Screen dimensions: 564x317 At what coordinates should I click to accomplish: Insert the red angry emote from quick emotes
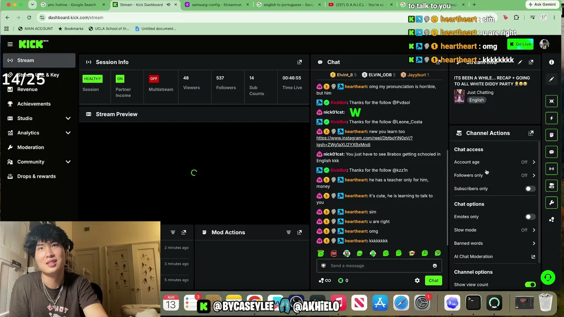click(334, 253)
